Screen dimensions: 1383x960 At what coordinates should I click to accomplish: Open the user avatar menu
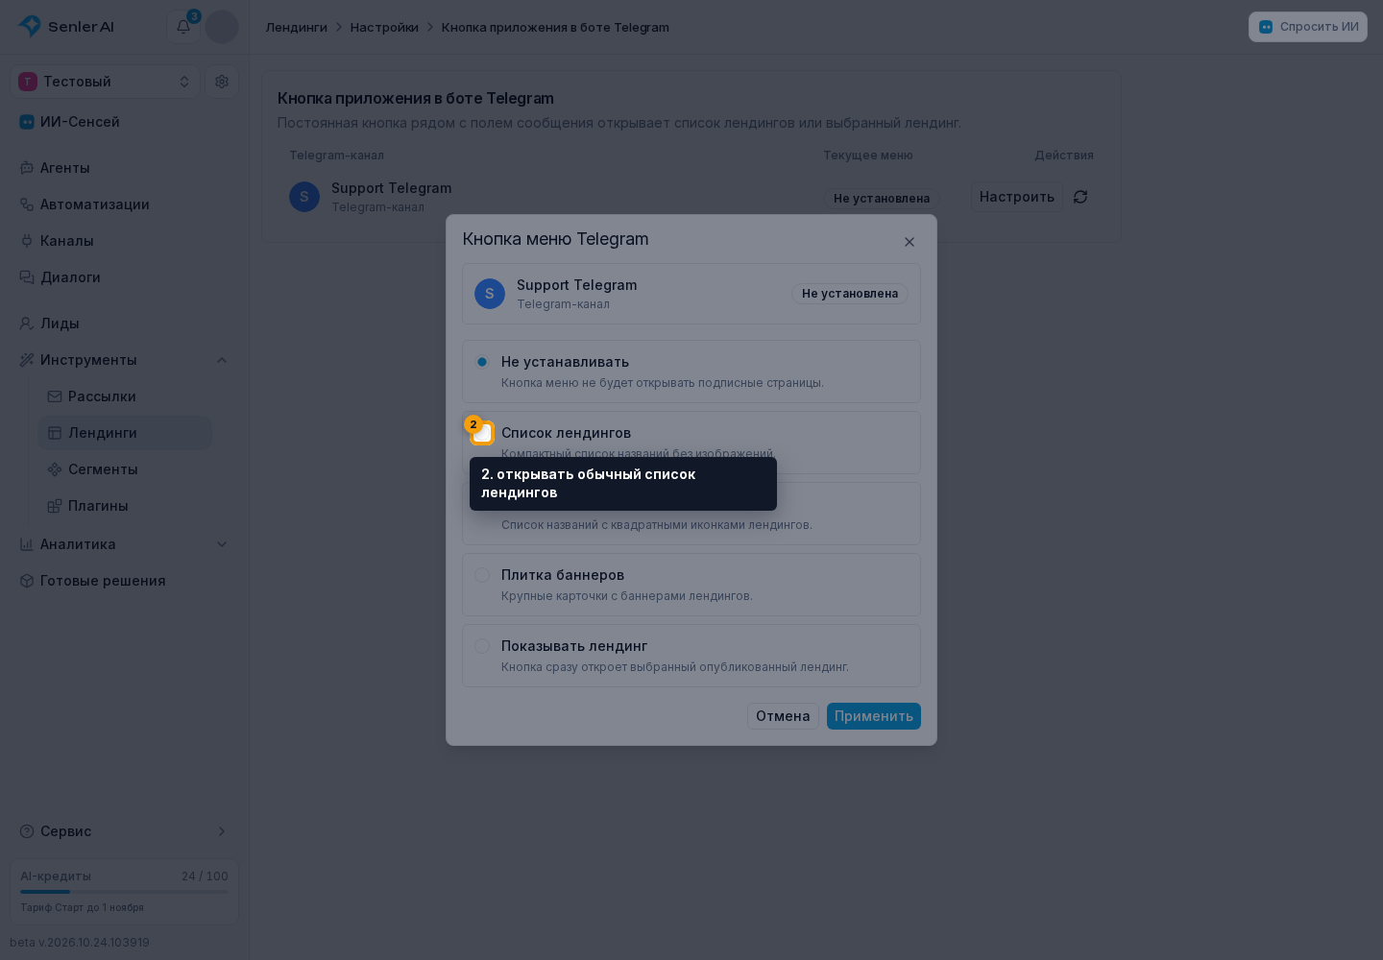pos(222,27)
